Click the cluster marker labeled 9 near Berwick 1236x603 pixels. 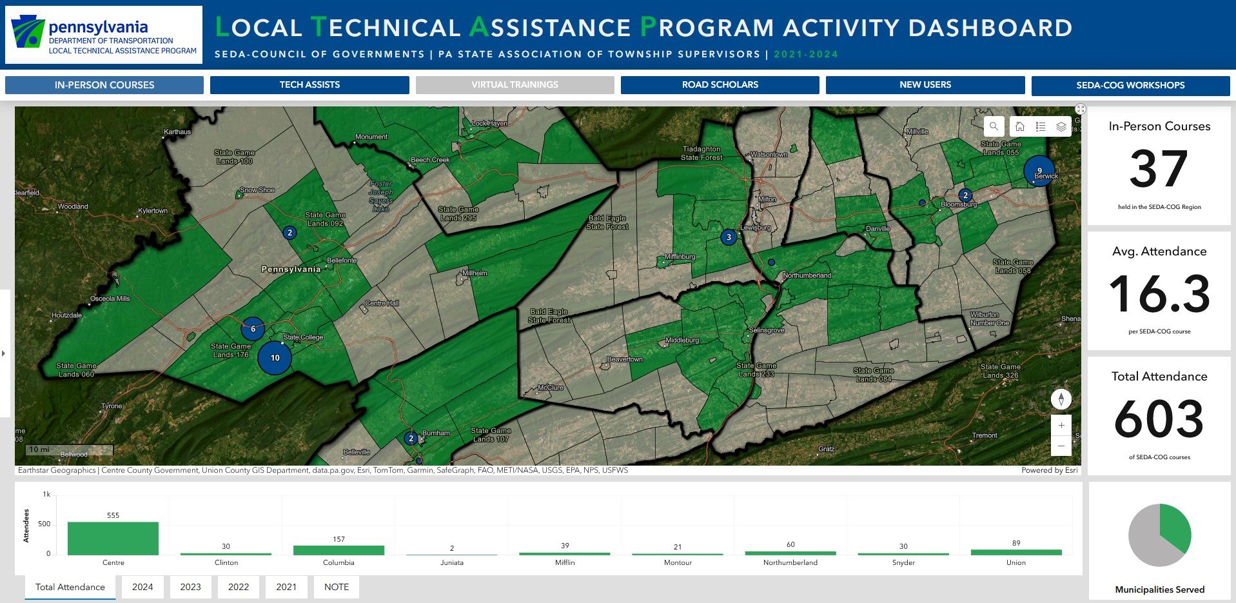click(1039, 171)
